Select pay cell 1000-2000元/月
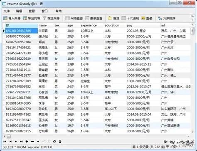Viewport: 197px width, 151px height. coord(143,81)
